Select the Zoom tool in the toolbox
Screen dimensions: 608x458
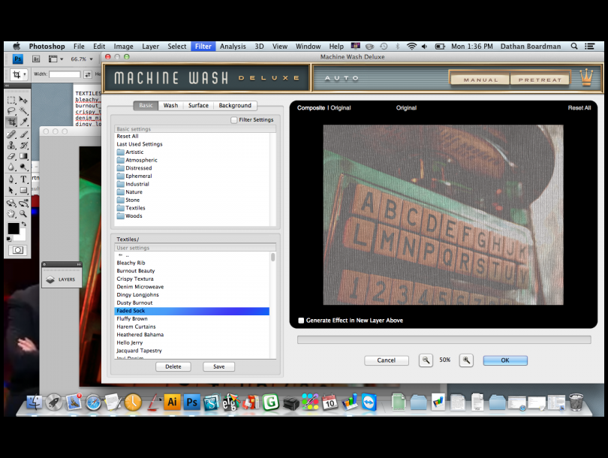(x=24, y=213)
